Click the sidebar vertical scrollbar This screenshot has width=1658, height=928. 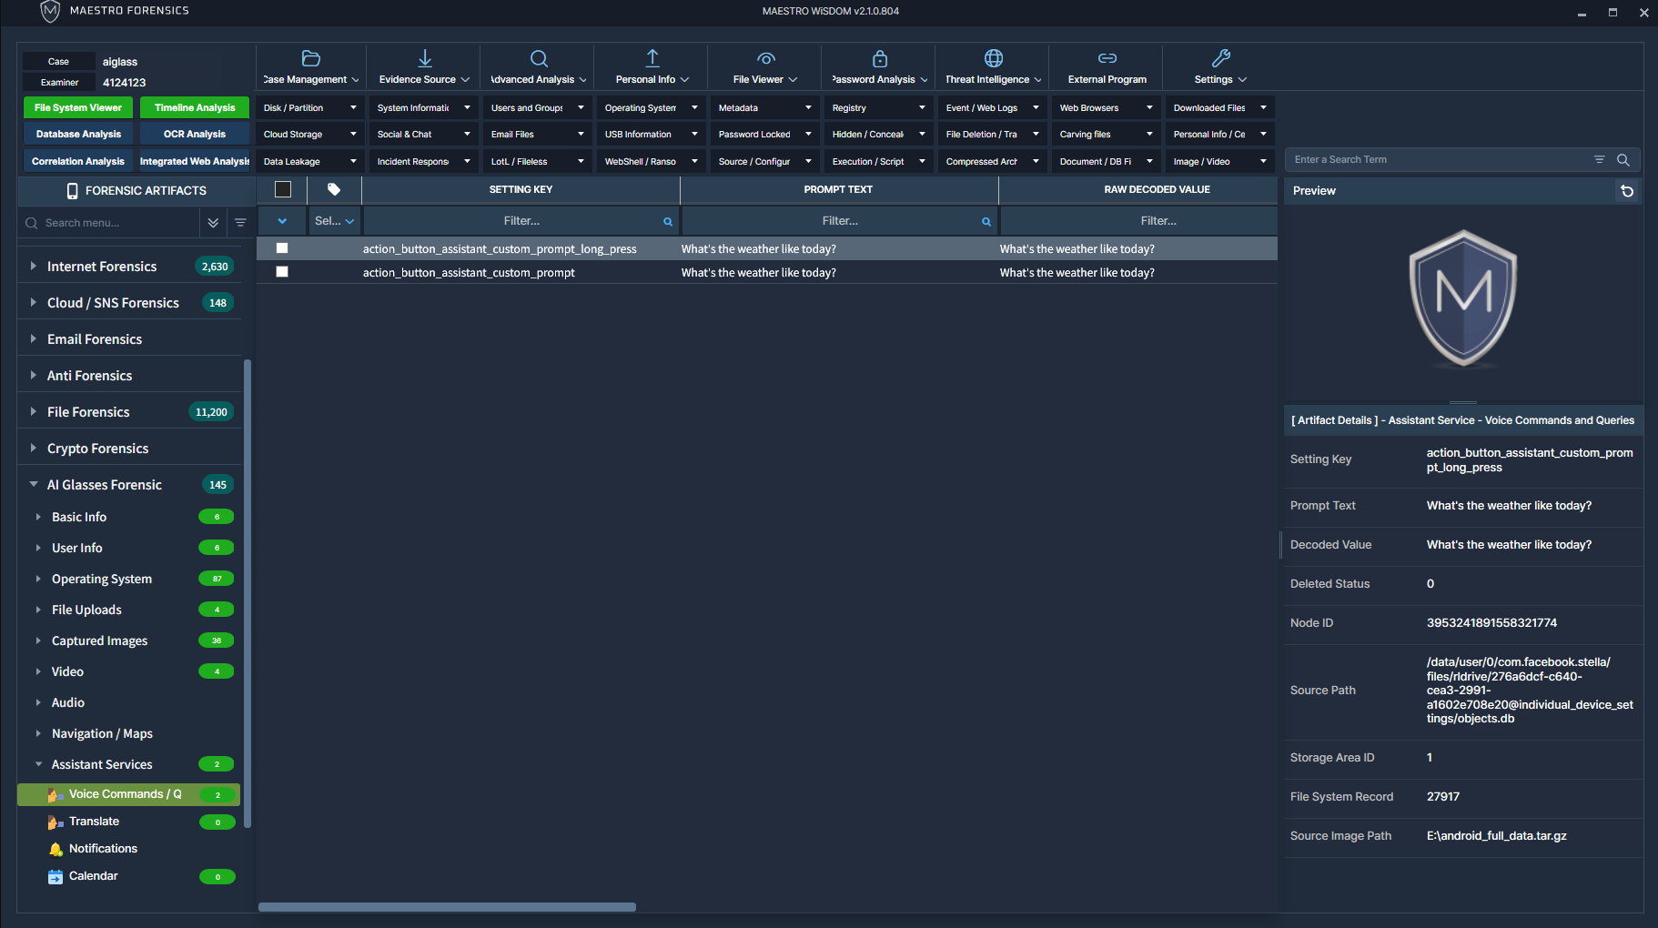[x=248, y=593]
